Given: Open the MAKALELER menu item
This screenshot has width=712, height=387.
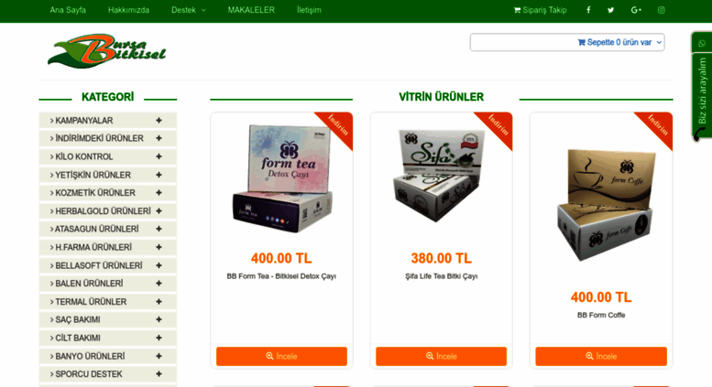Looking at the screenshot, I should [251, 10].
